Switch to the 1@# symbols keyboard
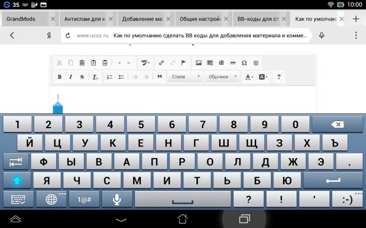 click(x=84, y=199)
